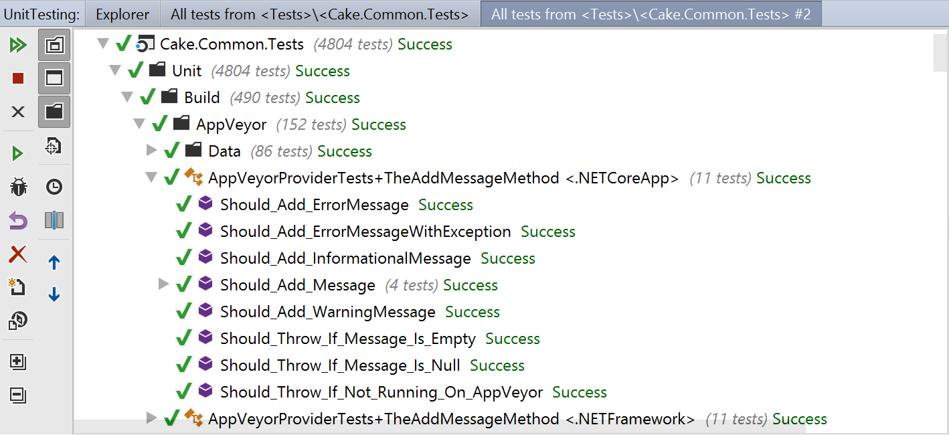
Task: Click the crosshair document icon in the toolbar
Action: pos(54,146)
